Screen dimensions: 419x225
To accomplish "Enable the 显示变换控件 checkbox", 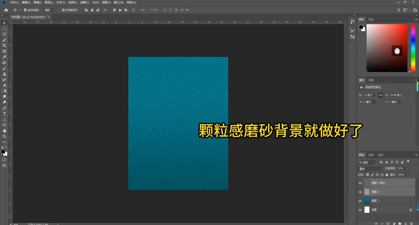I will tap(59, 10).
